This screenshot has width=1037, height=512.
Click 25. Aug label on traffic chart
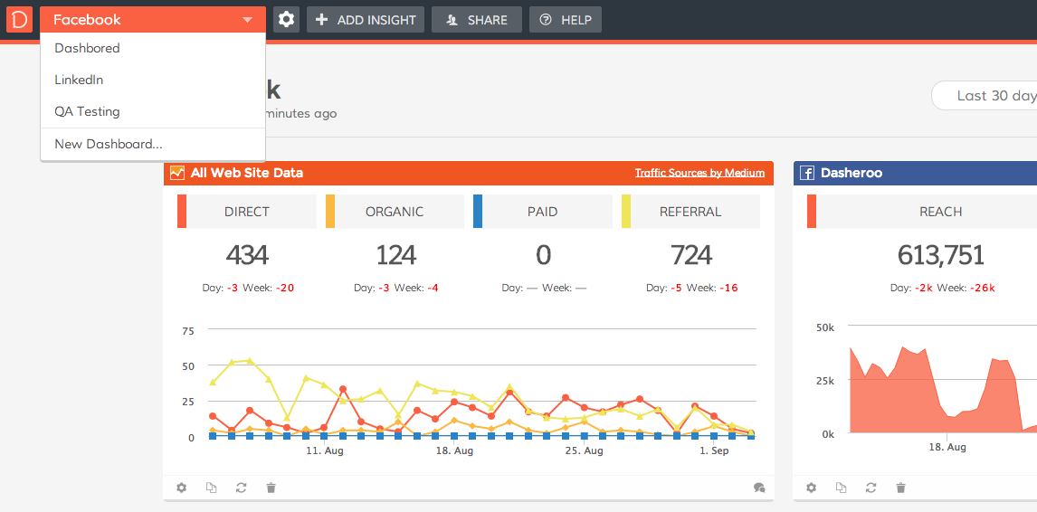[585, 450]
